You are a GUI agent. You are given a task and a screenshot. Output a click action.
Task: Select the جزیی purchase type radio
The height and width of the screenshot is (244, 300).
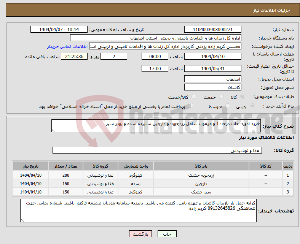(252, 106)
